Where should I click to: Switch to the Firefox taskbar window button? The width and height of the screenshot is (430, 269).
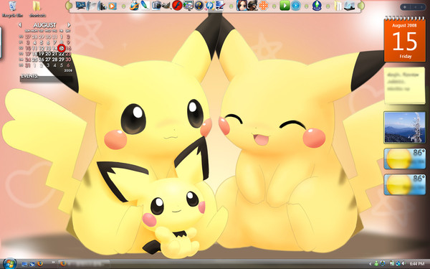[x=84, y=264]
